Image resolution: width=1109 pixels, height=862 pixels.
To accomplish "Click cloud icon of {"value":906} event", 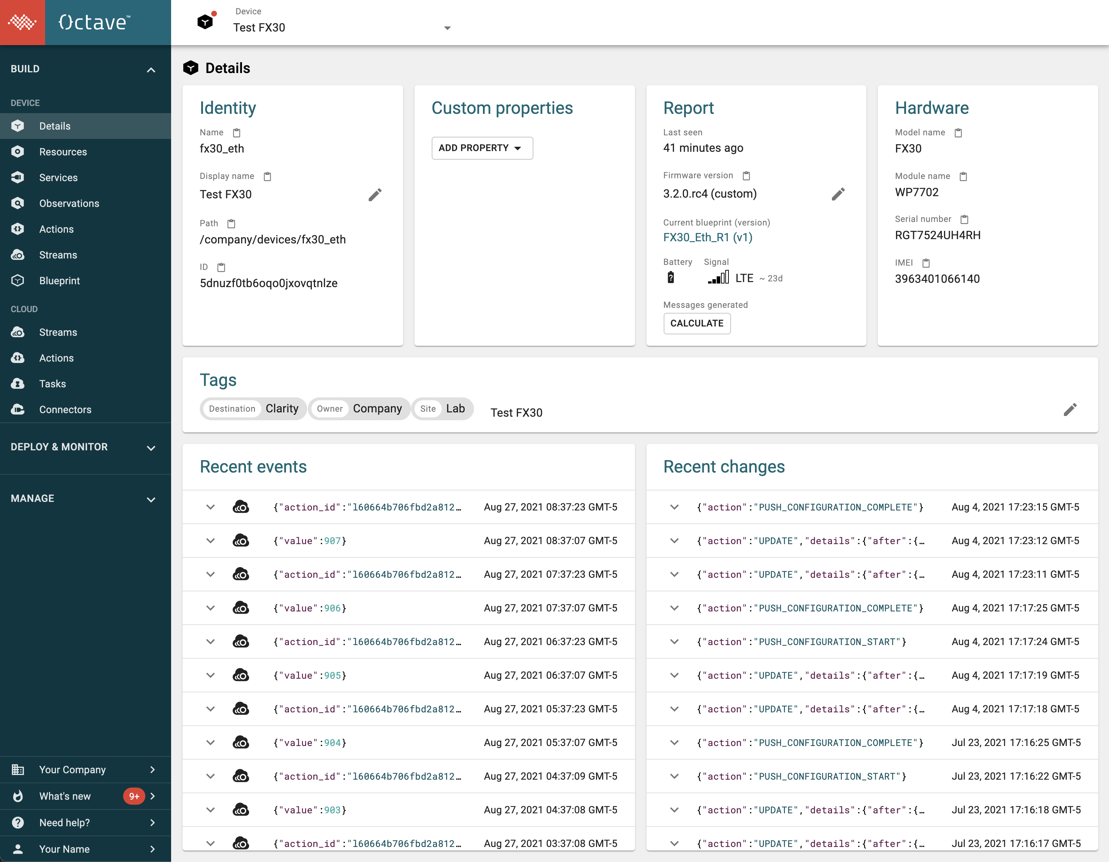I will coord(241,608).
